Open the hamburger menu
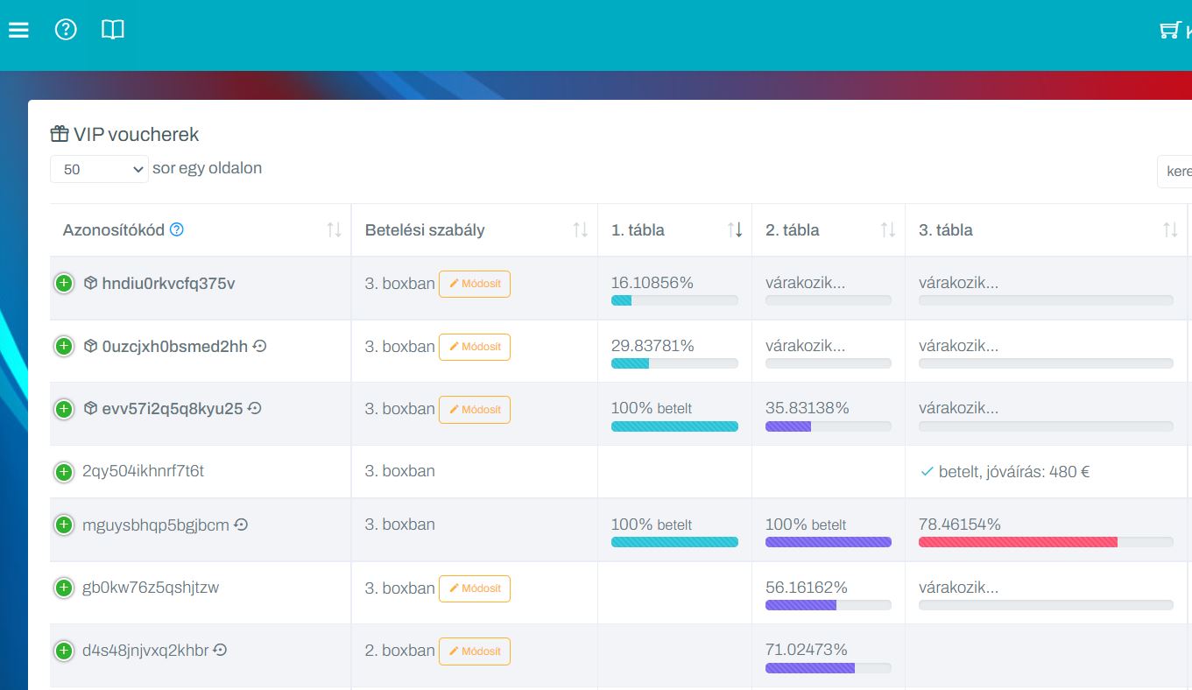This screenshot has width=1192, height=690. point(18,31)
